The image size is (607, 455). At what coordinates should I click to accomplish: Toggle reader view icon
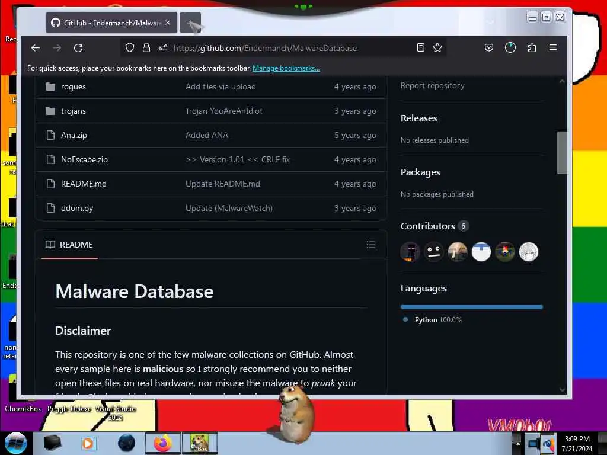pyautogui.click(x=421, y=47)
